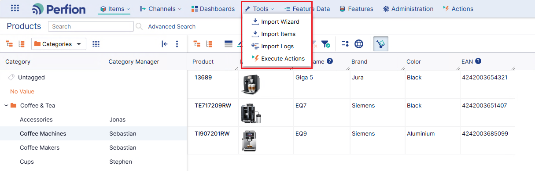The image size is (535, 172).
Task: Click the Brand column header
Action: [359, 62]
